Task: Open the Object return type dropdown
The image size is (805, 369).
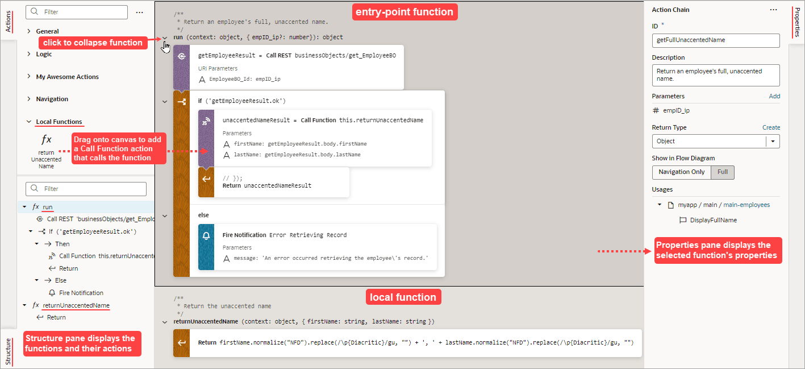Action: point(772,141)
